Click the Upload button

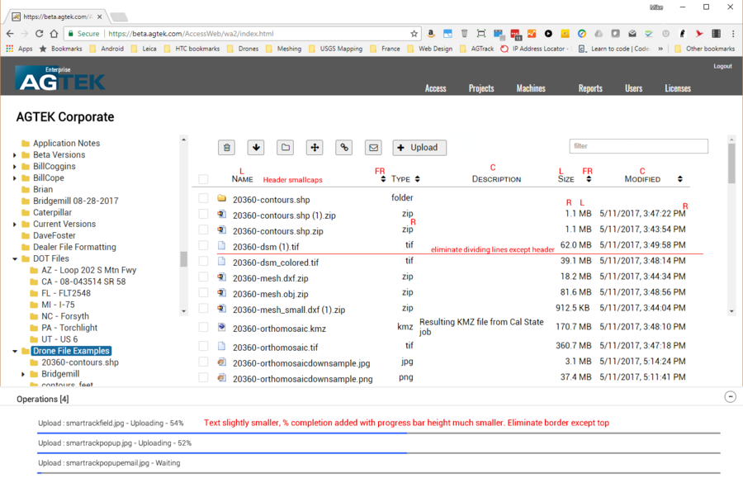coord(419,147)
